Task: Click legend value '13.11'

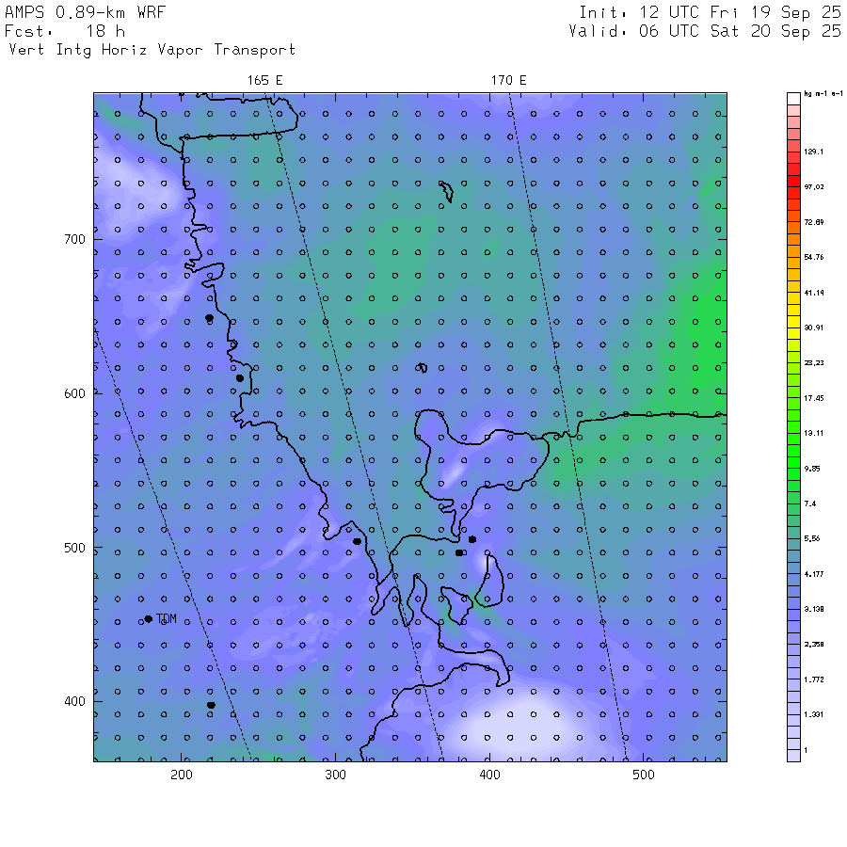Action: (x=813, y=433)
